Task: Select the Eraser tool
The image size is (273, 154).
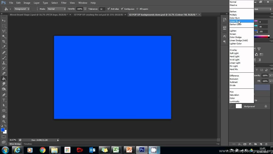Action: (4, 74)
